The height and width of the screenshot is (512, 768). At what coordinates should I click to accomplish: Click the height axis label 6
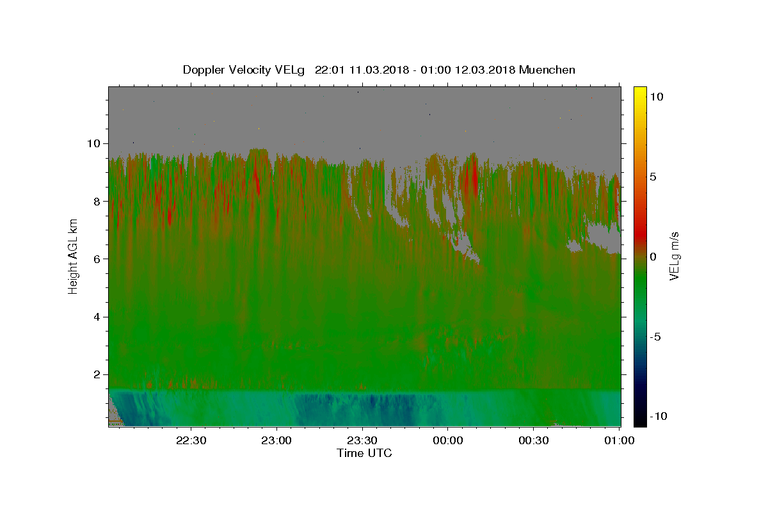pyautogui.click(x=97, y=259)
